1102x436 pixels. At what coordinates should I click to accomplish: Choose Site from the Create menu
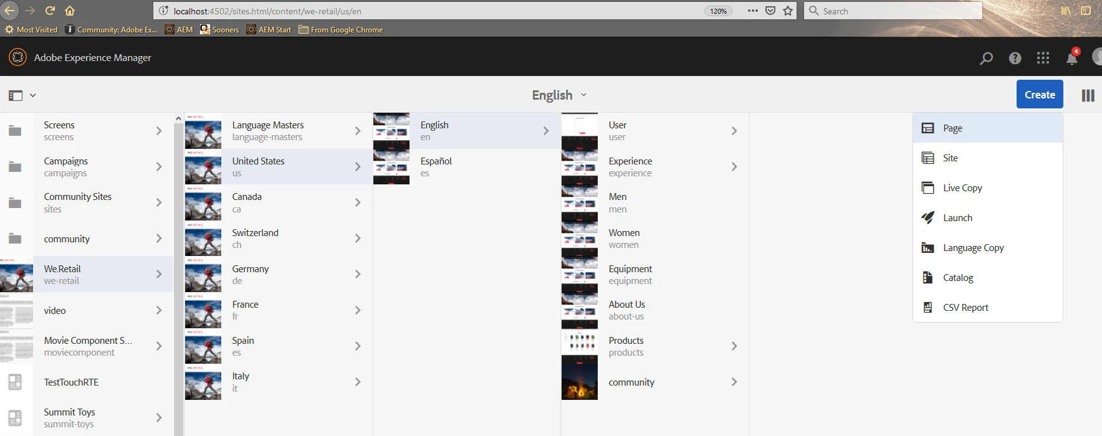[x=988, y=158]
